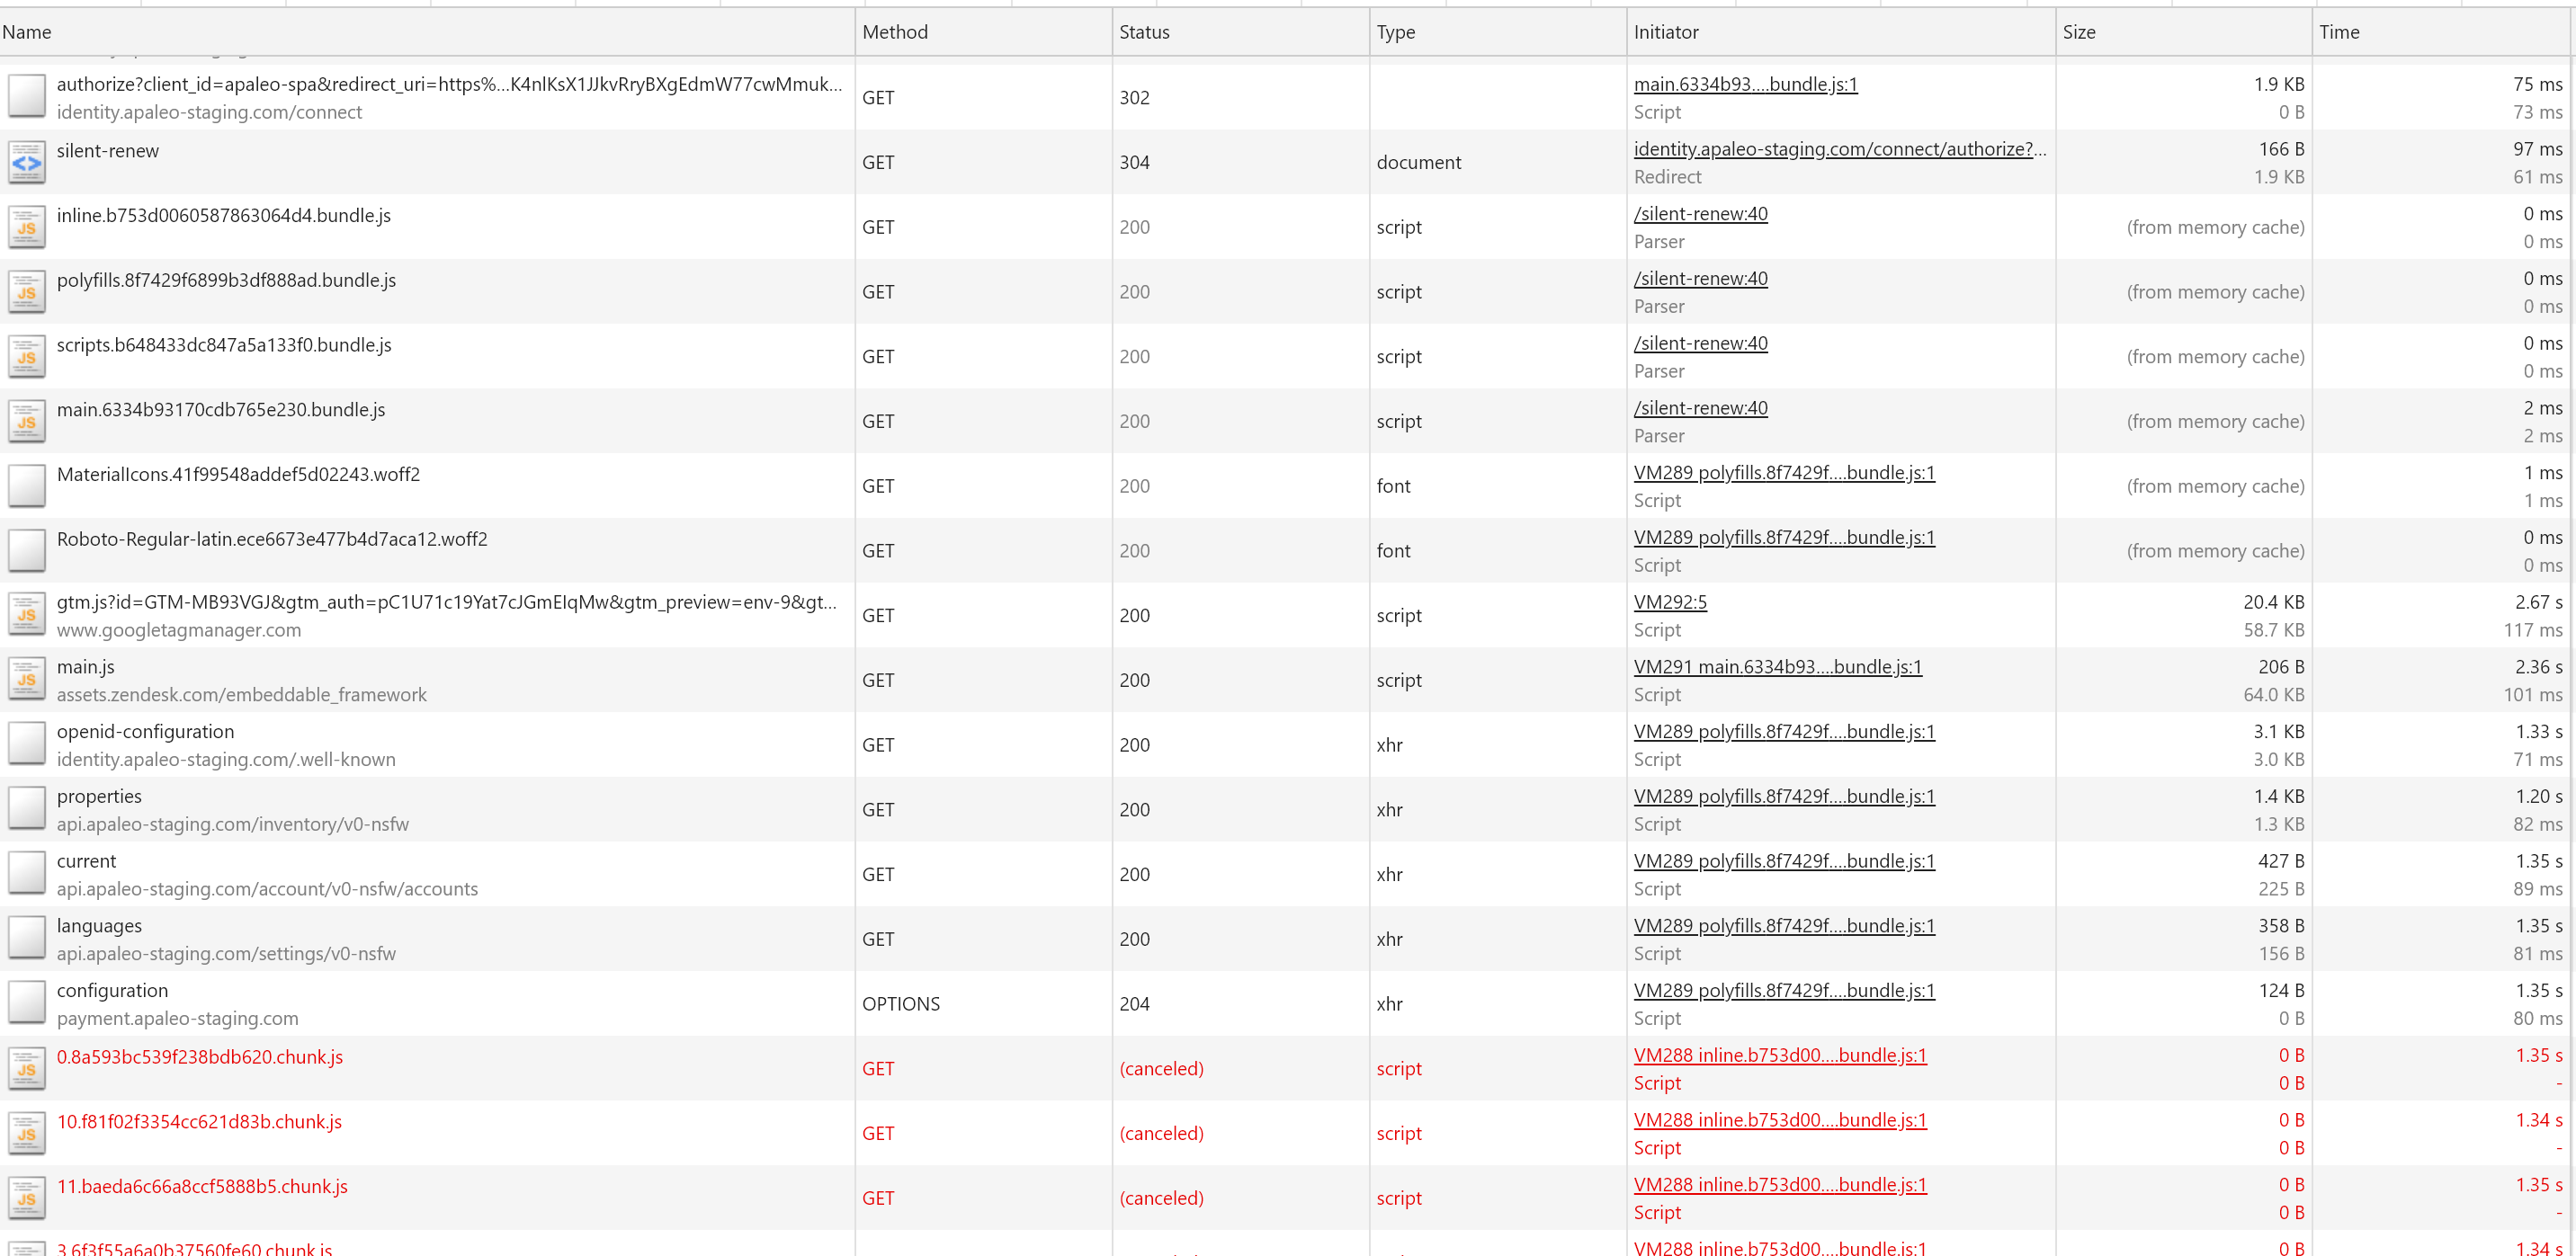Click the file icon for MaterialIcons woff2 font

[x=26, y=485]
